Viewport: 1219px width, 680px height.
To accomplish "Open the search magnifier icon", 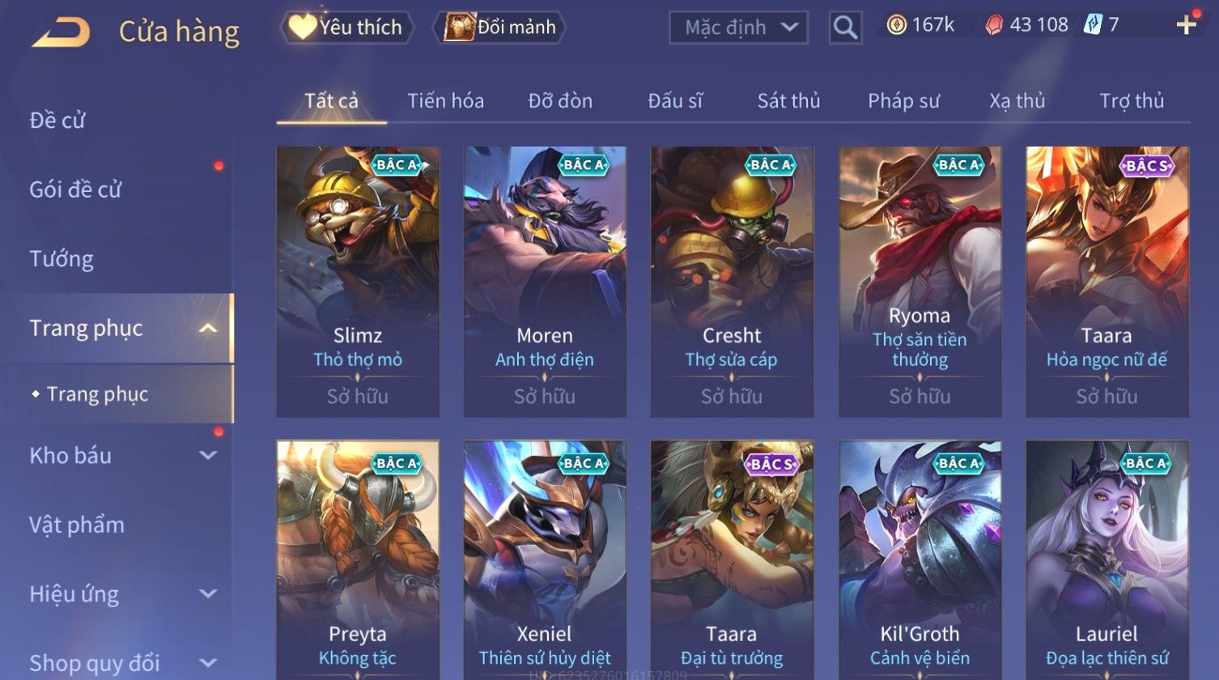I will click(845, 28).
